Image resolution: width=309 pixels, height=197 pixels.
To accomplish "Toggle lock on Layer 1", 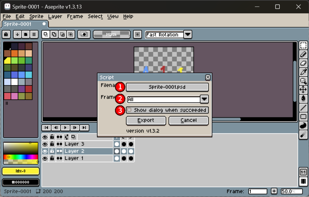I will [x=52, y=158].
